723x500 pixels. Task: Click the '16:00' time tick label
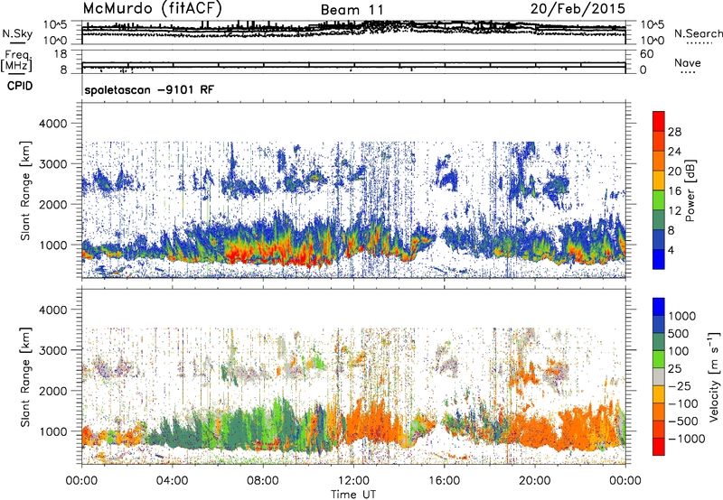tap(444, 481)
